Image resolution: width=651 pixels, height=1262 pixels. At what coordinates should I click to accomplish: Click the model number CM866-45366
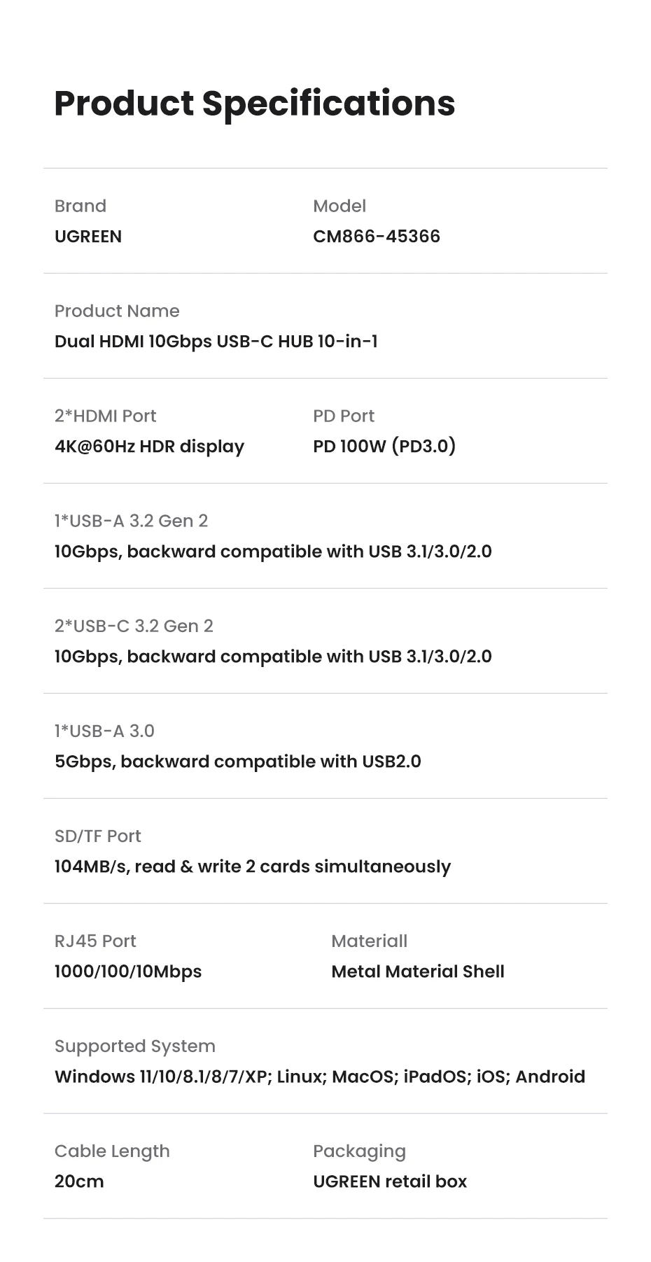pos(377,237)
